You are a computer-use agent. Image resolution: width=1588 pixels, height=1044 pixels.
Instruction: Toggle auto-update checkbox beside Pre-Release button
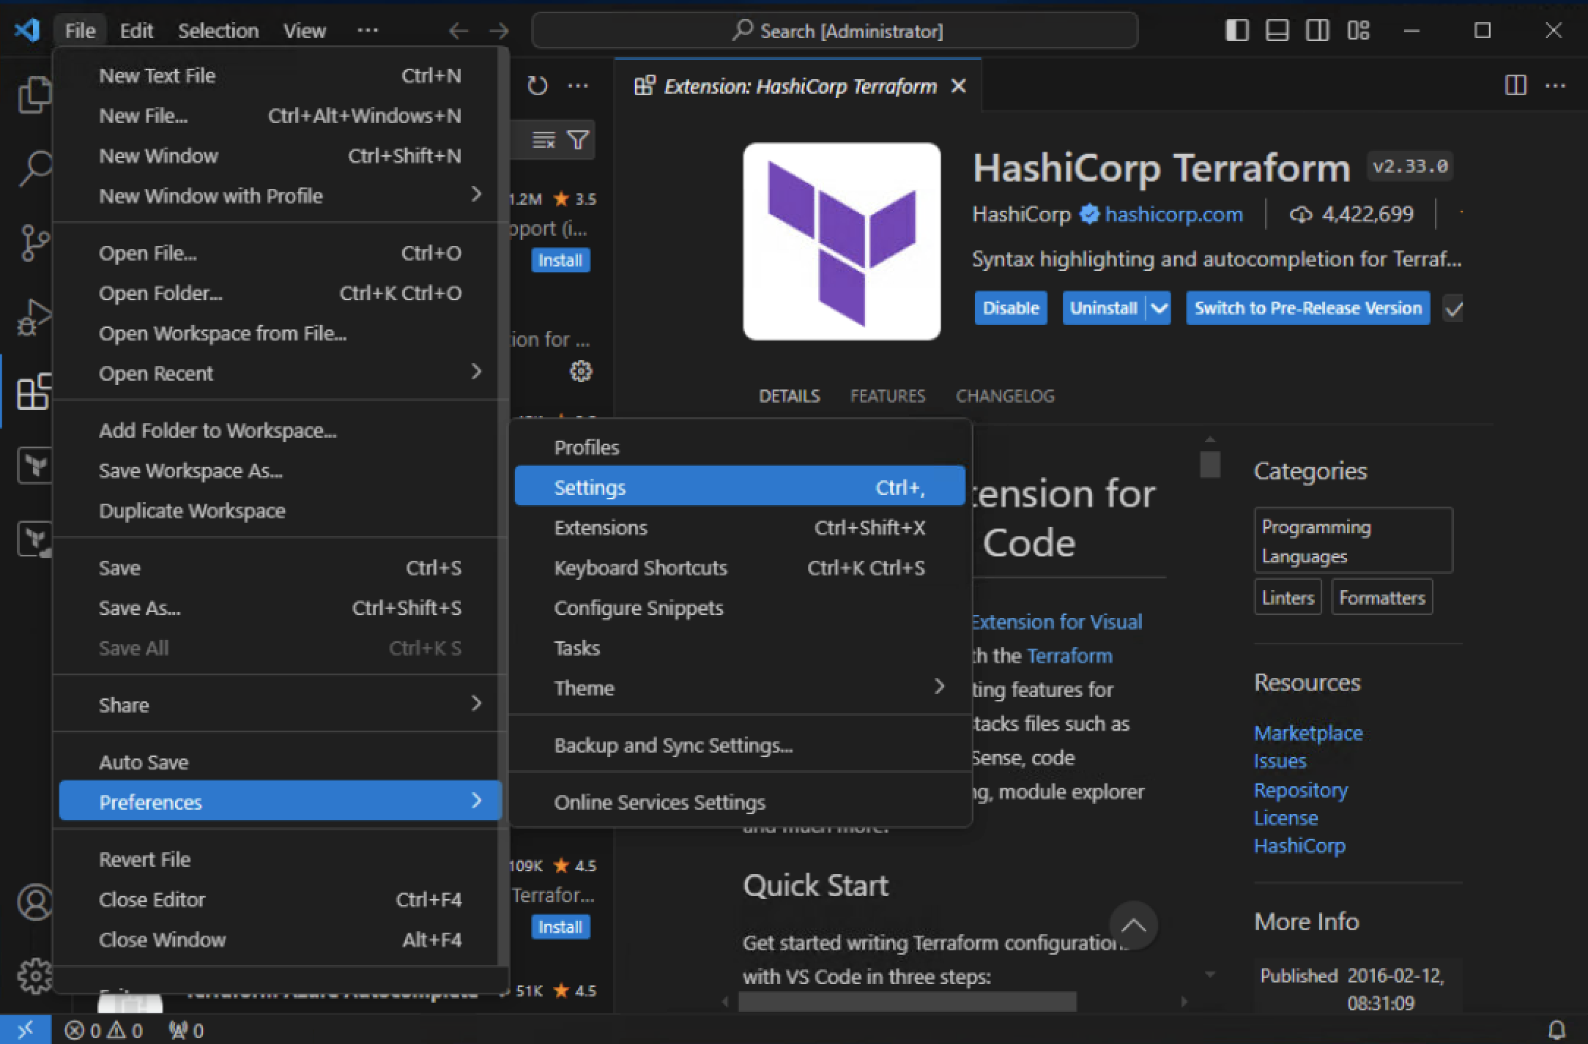[1454, 309]
